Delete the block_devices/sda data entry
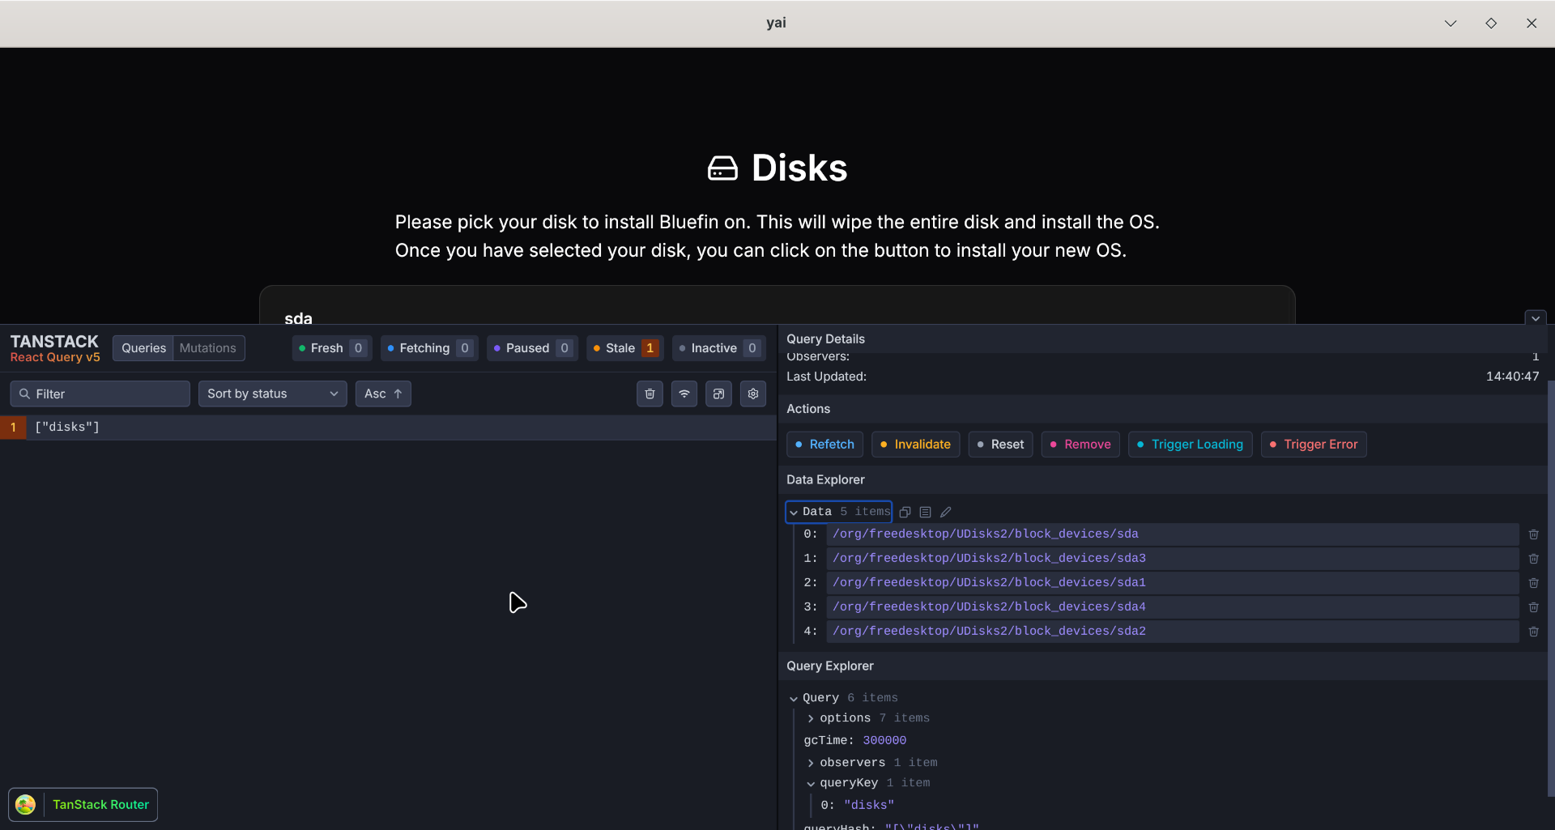Screen dimensions: 1555x830 pyautogui.click(x=1533, y=534)
